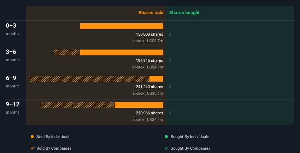Click the solid orange segment of 9–12 months bar
The width and height of the screenshot is (300, 153).
tap(139, 105)
